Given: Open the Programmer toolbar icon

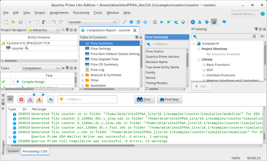Looking at the screenshot, I should (207, 22).
